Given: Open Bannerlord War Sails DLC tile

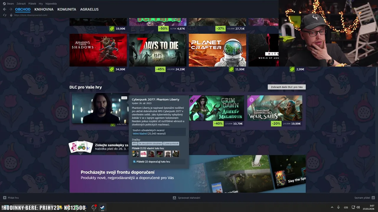Looking at the screenshot, I should 275,108.
